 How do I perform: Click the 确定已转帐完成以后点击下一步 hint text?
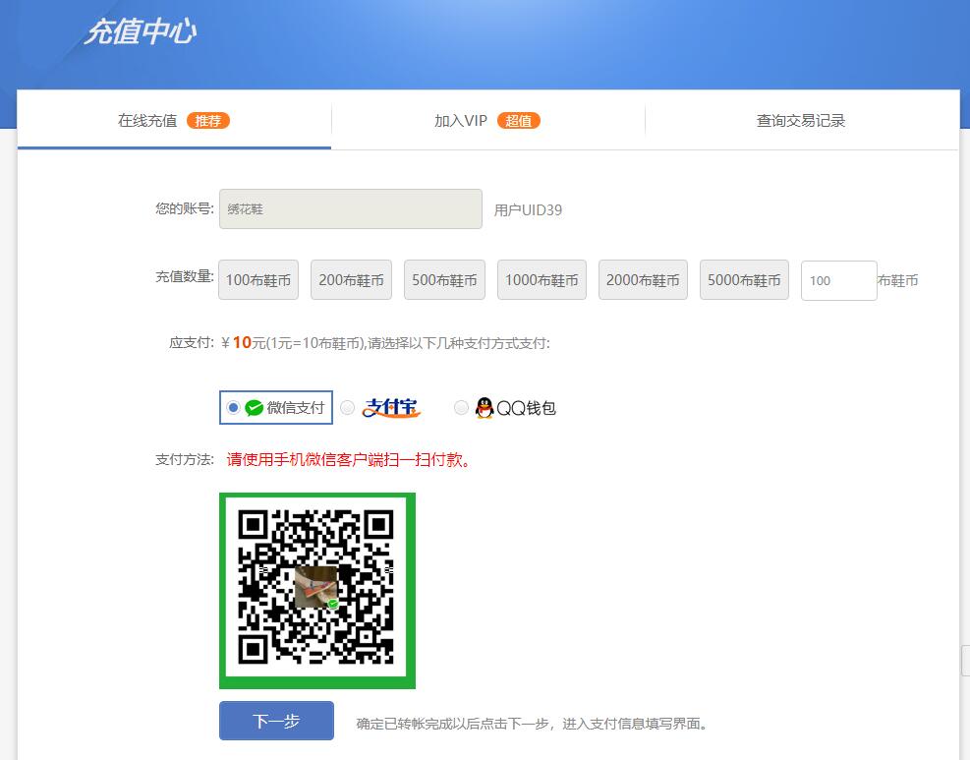(532, 724)
